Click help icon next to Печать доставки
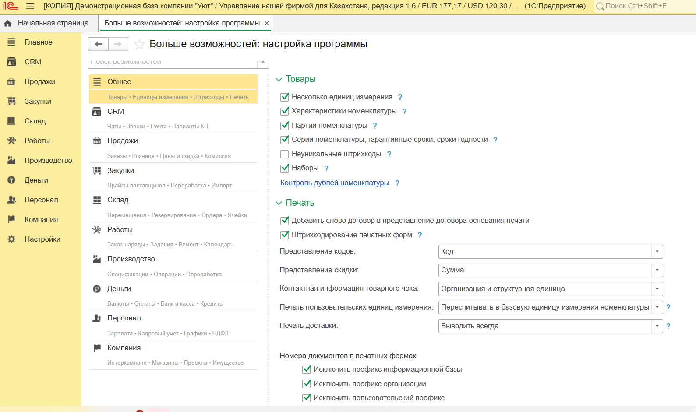Viewport: 696px width, 412px height. tap(668, 326)
